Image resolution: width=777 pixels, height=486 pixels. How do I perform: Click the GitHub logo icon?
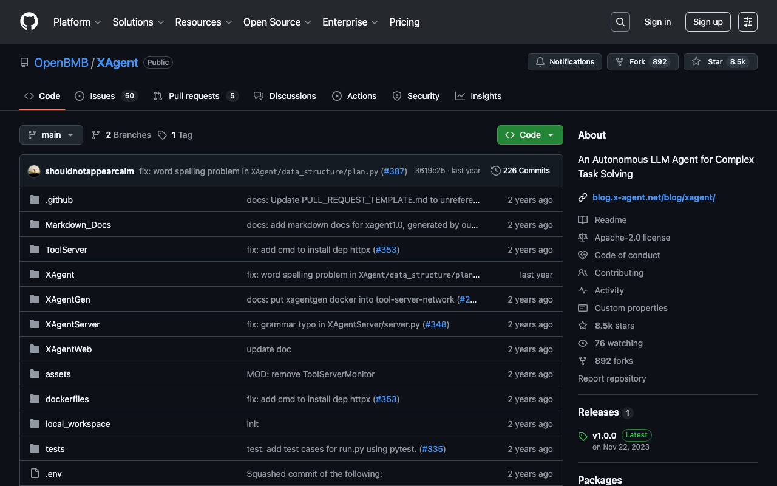pyautogui.click(x=29, y=22)
